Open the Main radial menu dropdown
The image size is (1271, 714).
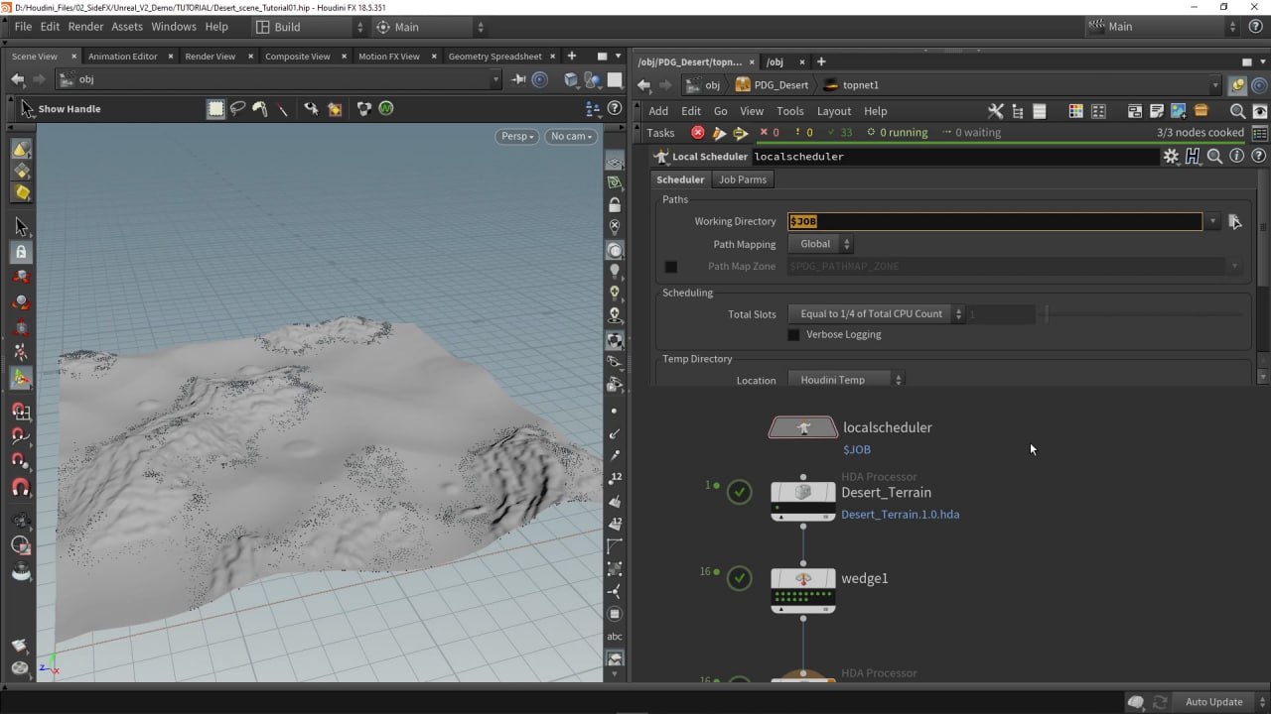pos(431,27)
